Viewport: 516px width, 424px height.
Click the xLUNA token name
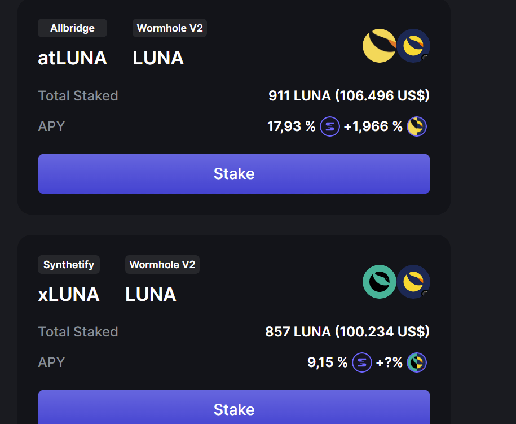tap(69, 294)
